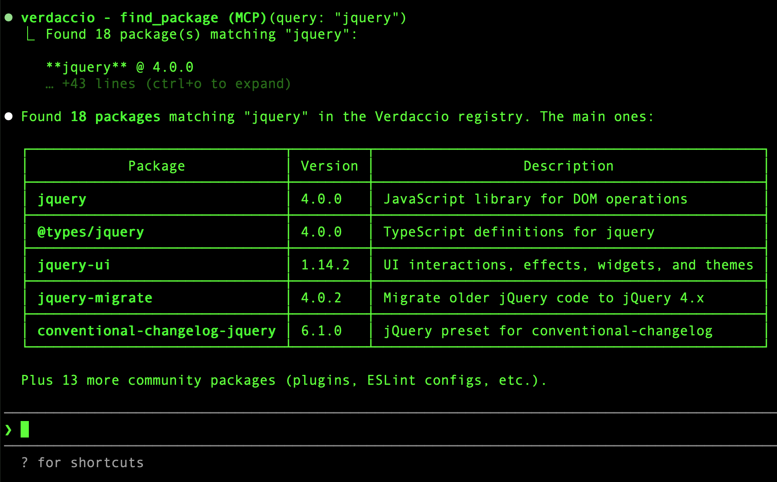Click 'UI interactions, effects, widgets, and themes' description

(x=569, y=265)
